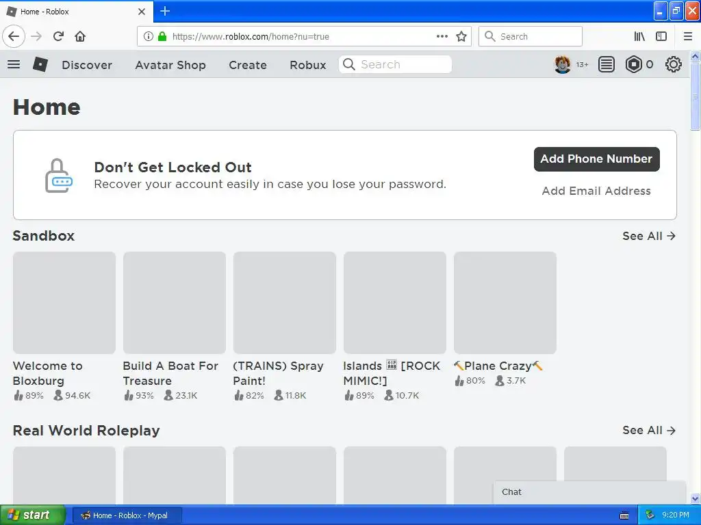The height and width of the screenshot is (525, 701).
Task: Open the Roblox notifications feed icon
Action: coord(607,65)
